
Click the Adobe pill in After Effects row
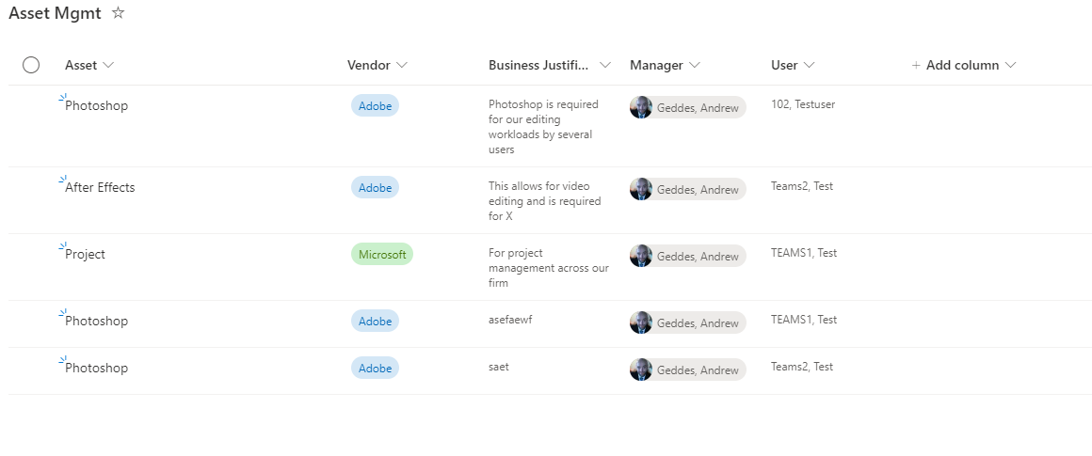coord(375,188)
